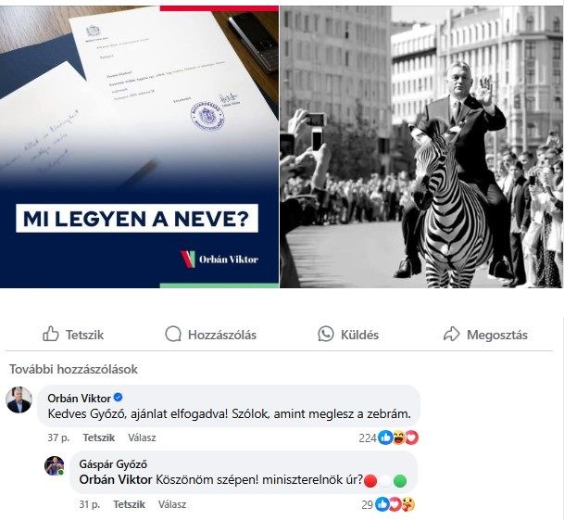
Task: Click the blue verified badge next to Orbán Viktor
Action: pyautogui.click(x=118, y=398)
